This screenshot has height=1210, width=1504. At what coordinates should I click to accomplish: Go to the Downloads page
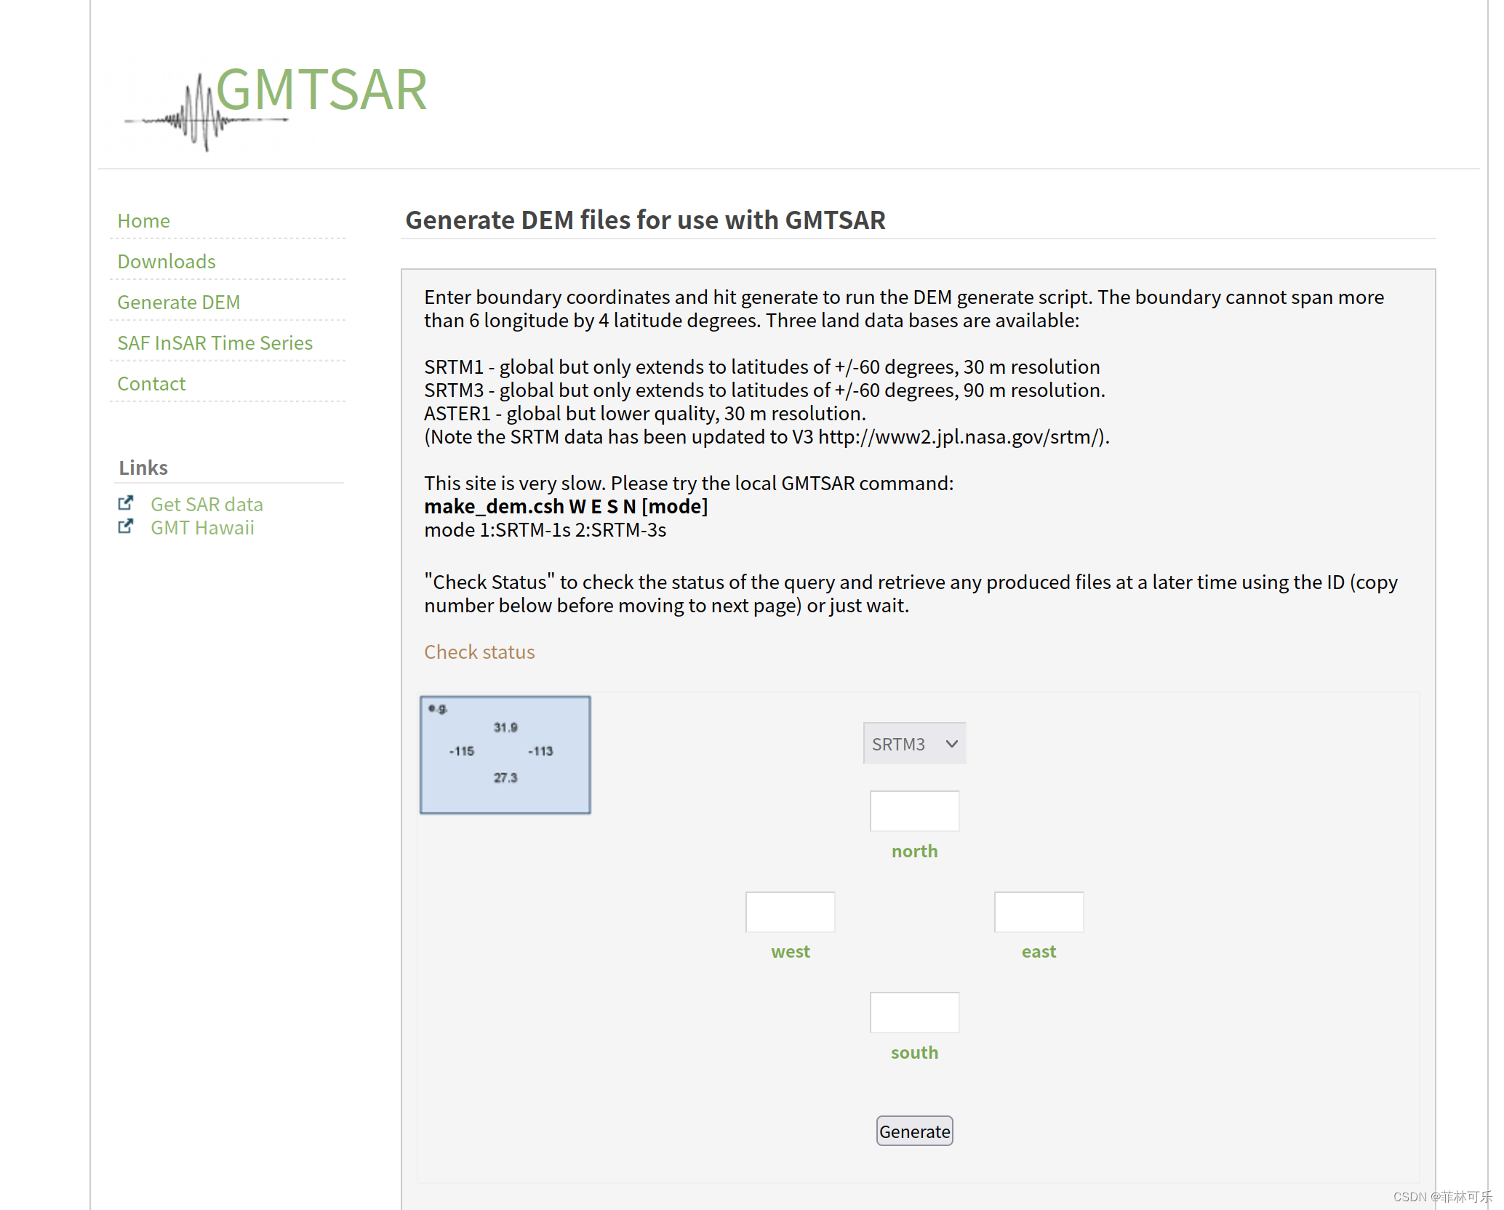tap(167, 262)
